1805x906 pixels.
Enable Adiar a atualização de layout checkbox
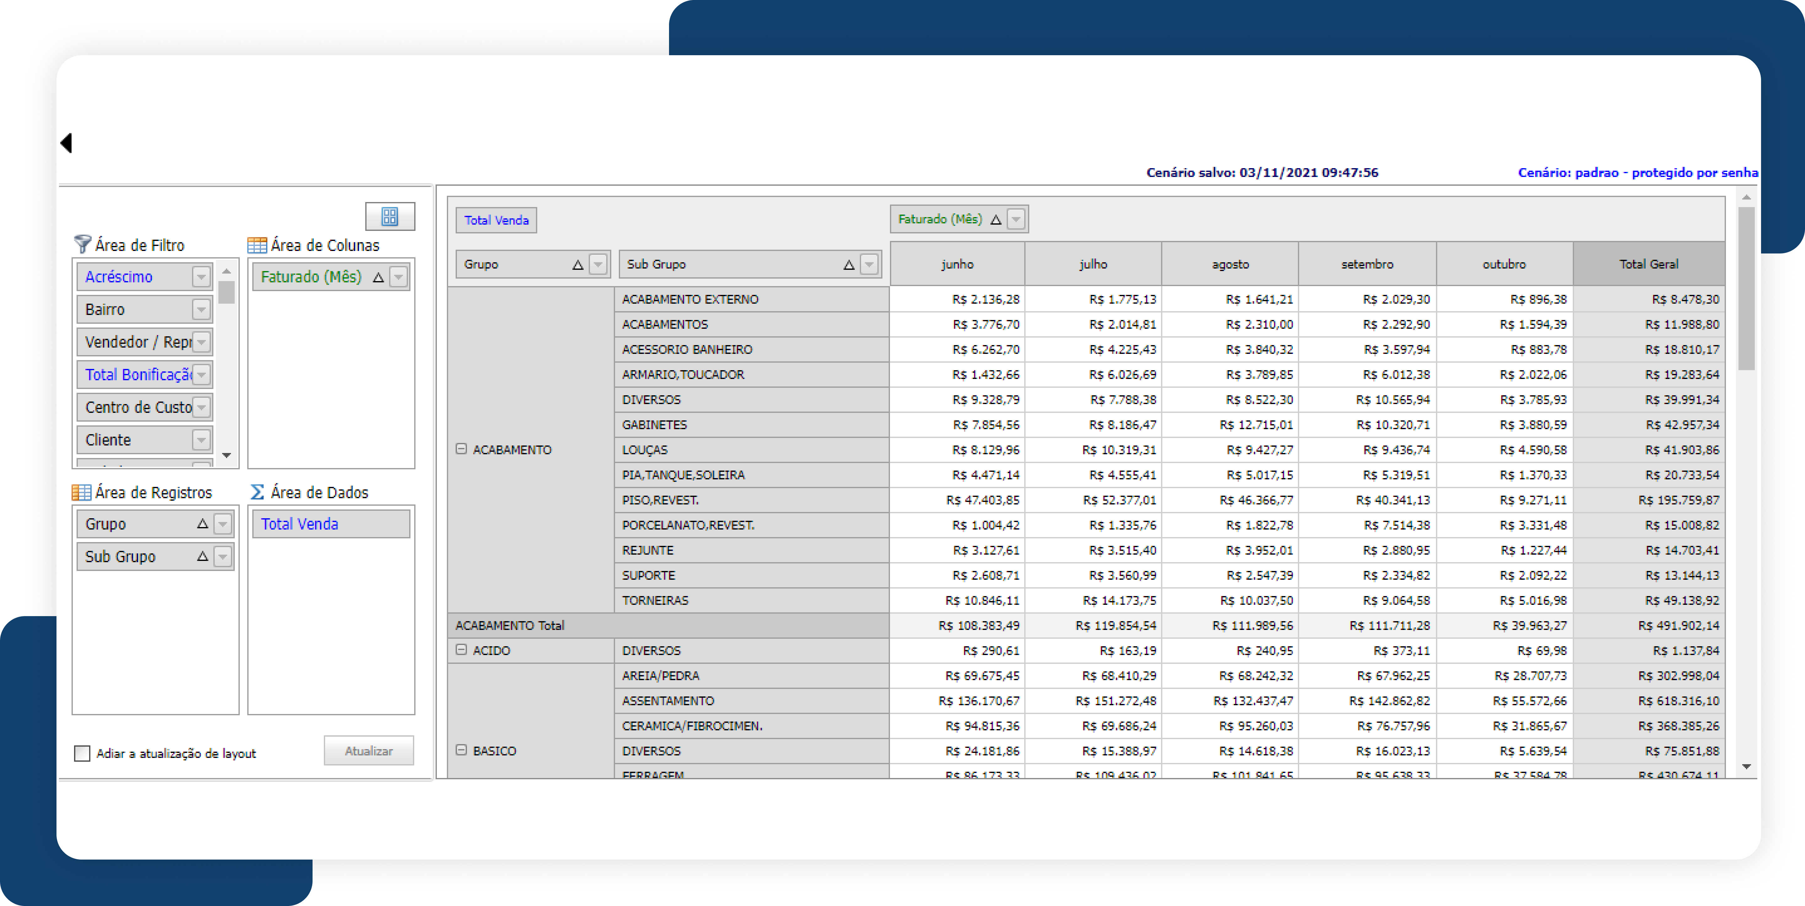(82, 753)
